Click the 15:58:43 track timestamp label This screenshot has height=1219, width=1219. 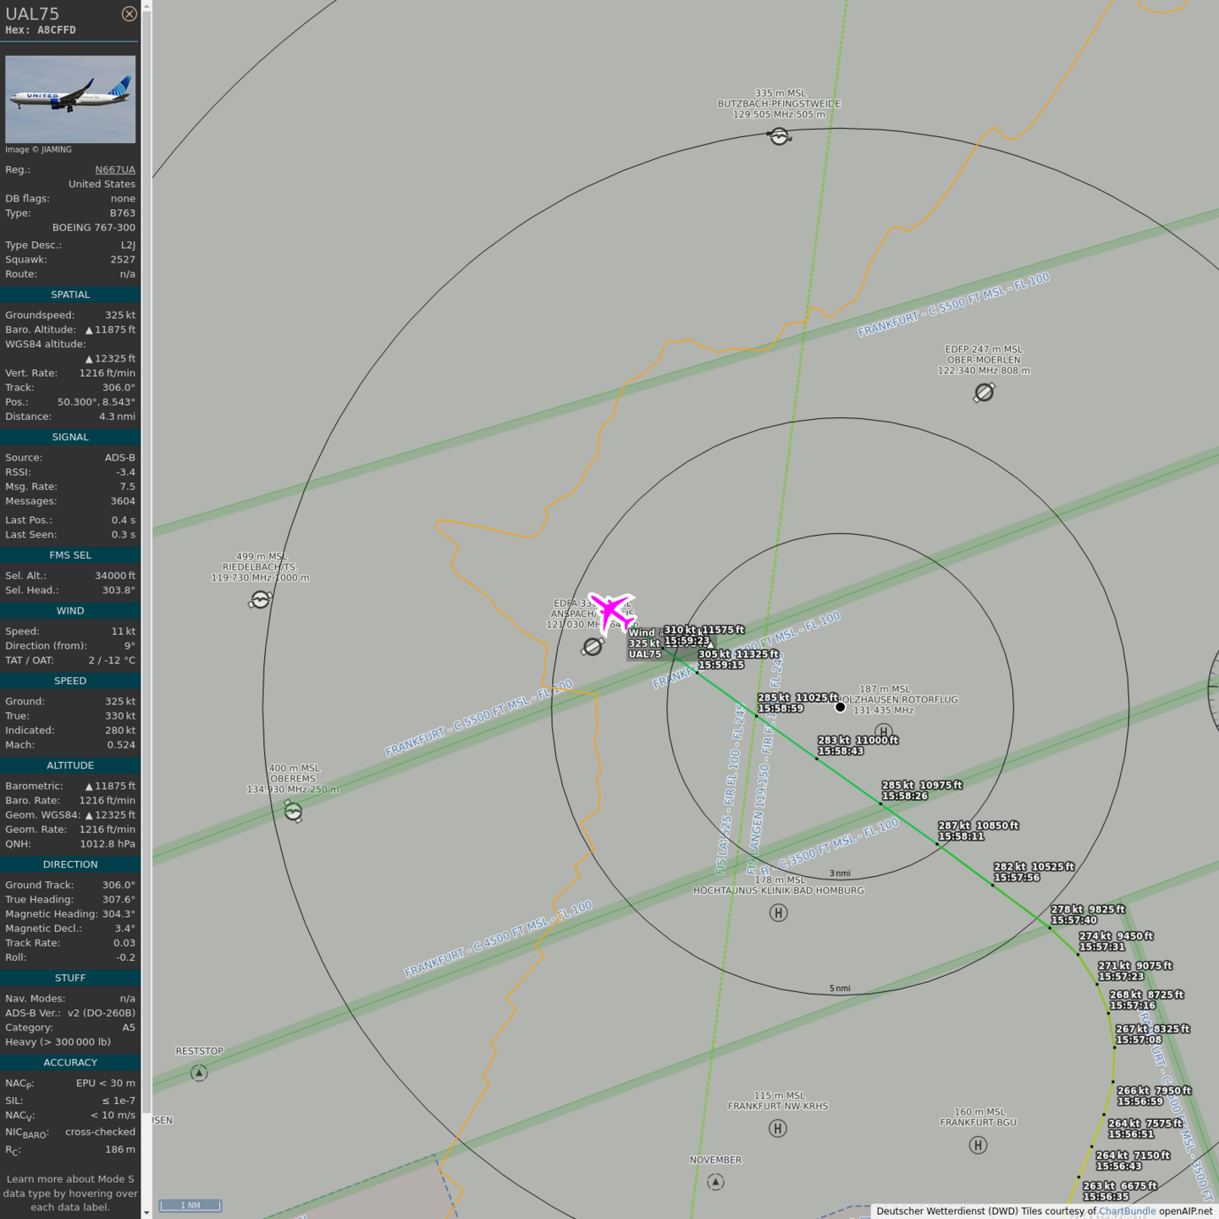(841, 752)
